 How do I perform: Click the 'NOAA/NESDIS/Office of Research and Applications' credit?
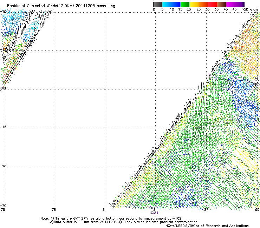point(207,226)
